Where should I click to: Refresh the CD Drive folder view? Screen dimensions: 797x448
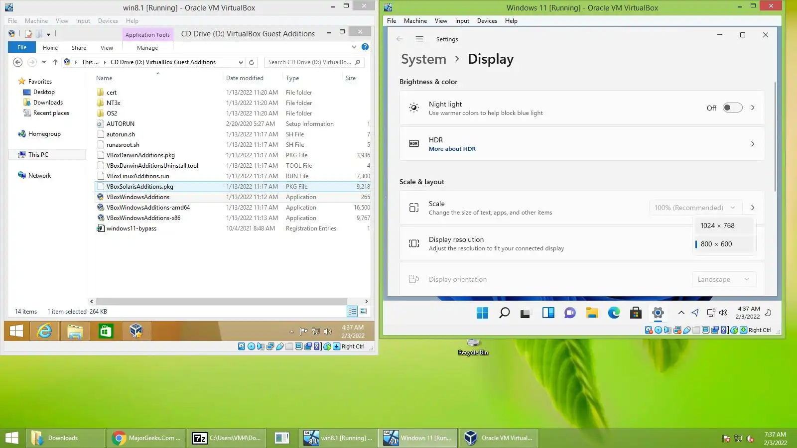[x=252, y=62]
